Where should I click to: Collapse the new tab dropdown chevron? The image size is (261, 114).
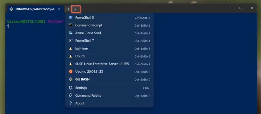tap(76, 9)
